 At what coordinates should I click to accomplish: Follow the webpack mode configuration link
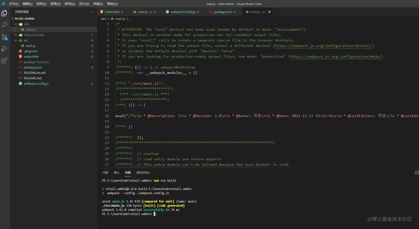[336, 57]
